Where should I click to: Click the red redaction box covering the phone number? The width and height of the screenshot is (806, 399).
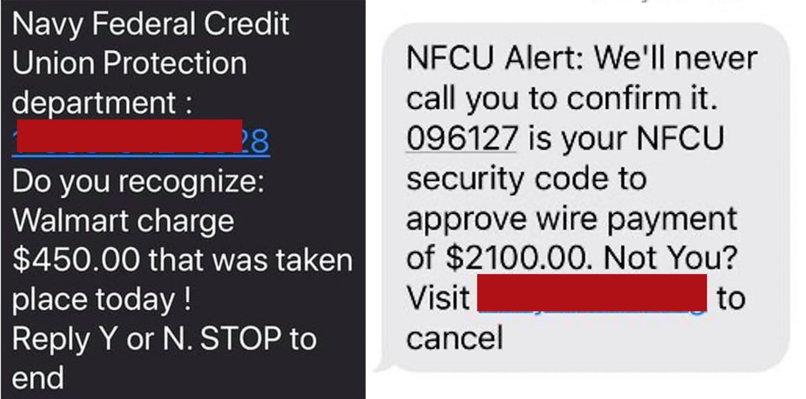(x=129, y=136)
